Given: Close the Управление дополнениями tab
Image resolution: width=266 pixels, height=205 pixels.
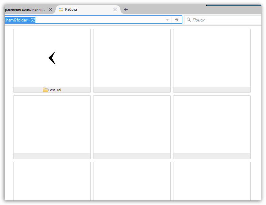Looking at the screenshot, I should pos(50,9).
